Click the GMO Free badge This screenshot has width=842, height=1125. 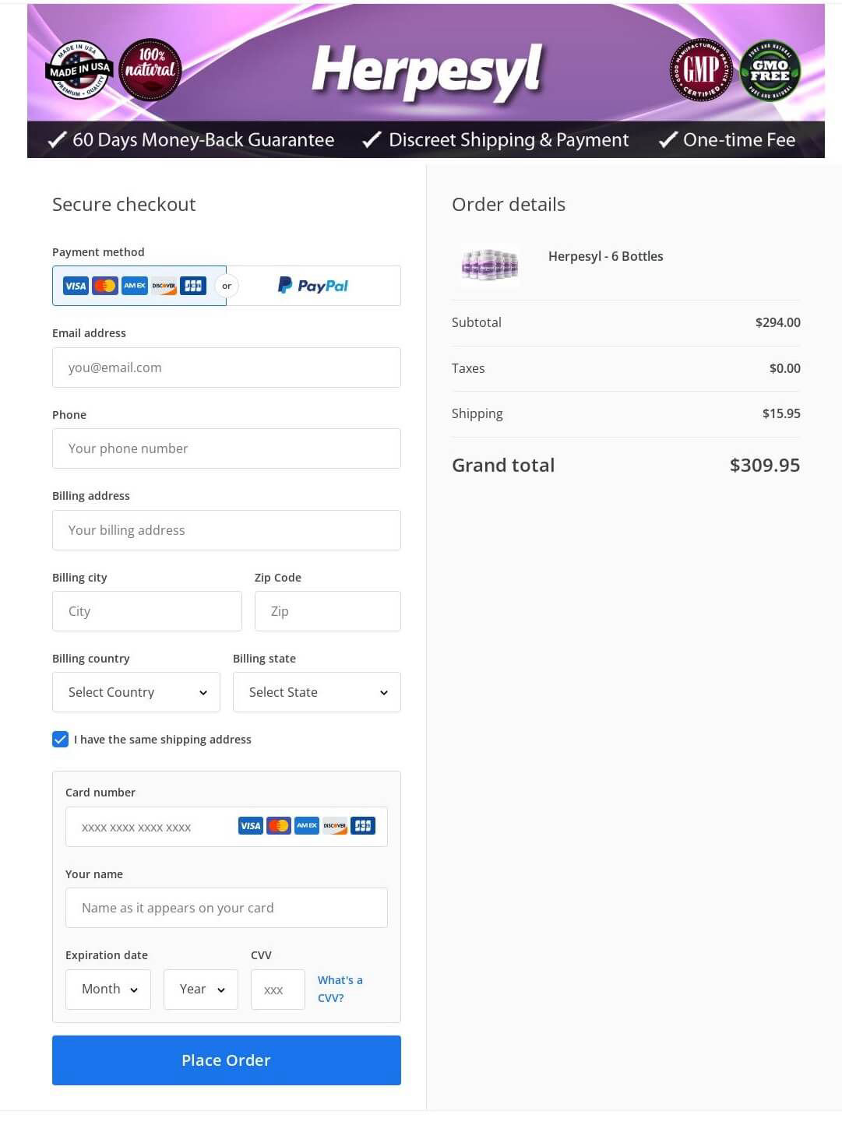tap(770, 70)
